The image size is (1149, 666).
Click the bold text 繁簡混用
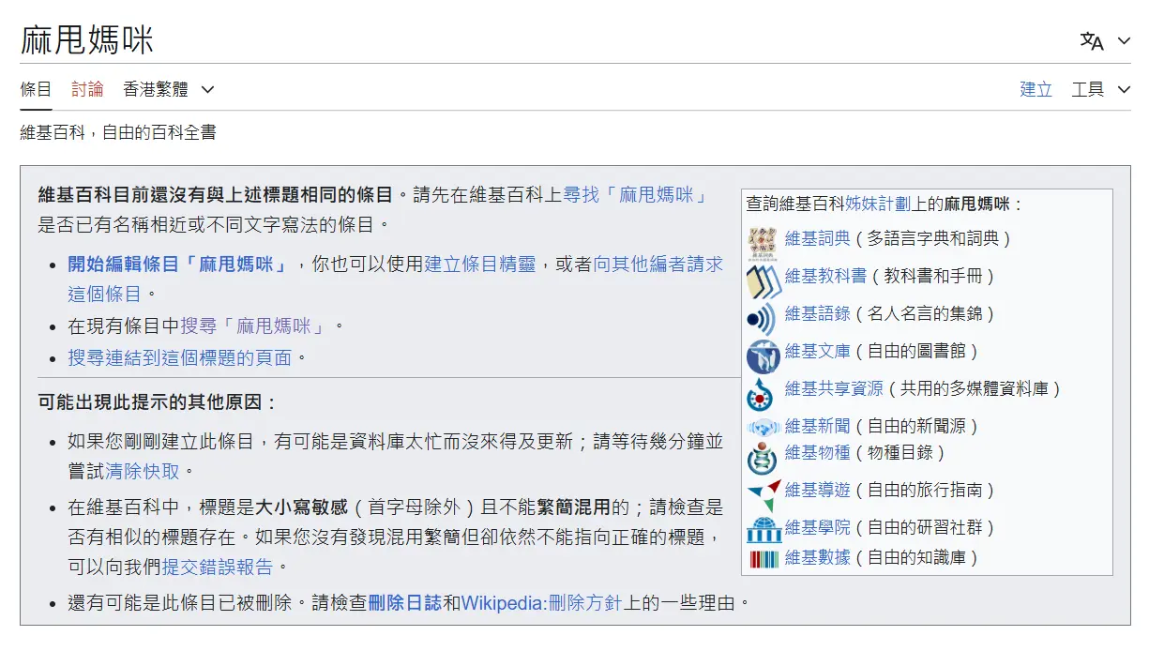[574, 508]
